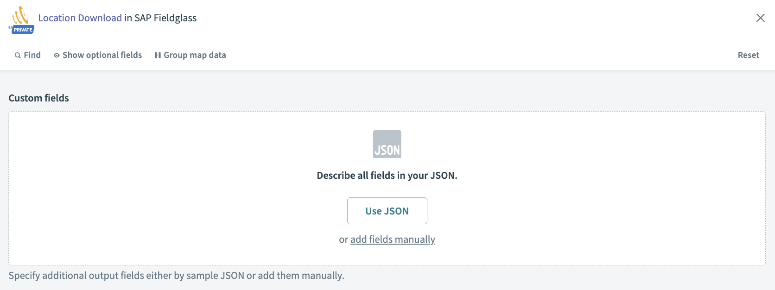Click the Custom fields section heading
Image resolution: width=775 pixels, height=290 pixels.
(38, 98)
